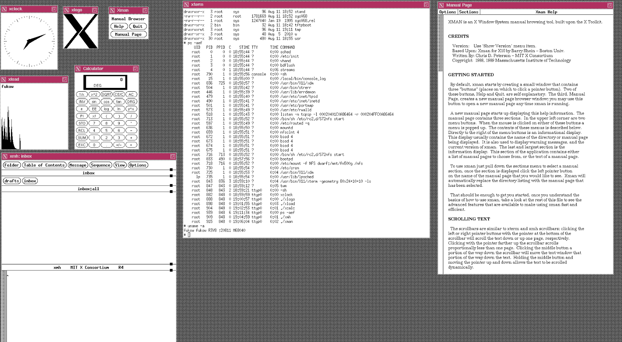The height and width of the screenshot is (342, 622).
Task: Click the sin calculator key
Action: click(94, 102)
